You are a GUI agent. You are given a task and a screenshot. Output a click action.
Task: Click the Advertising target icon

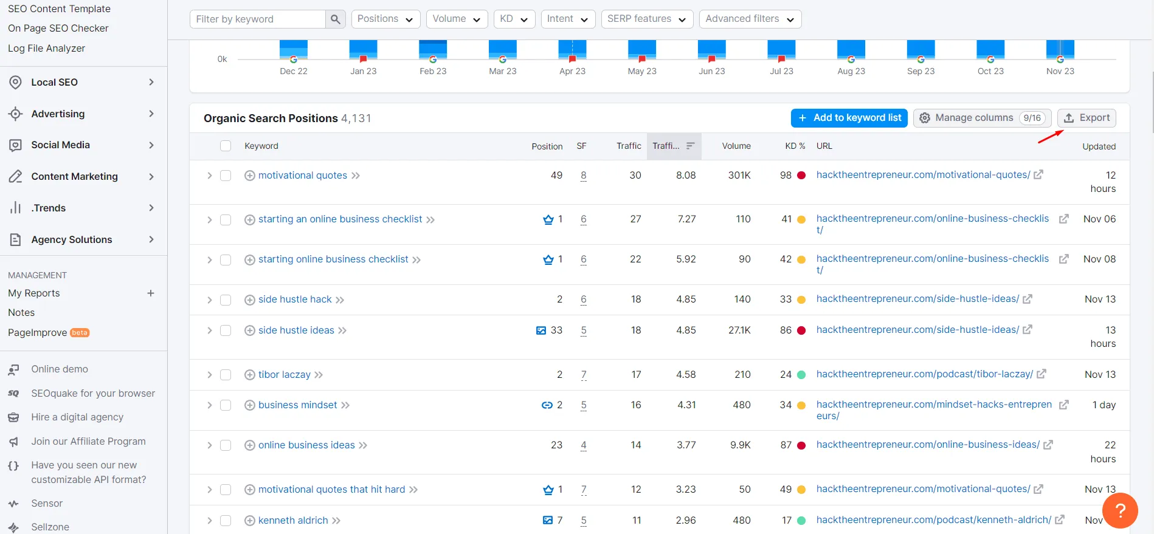[x=16, y=114]
